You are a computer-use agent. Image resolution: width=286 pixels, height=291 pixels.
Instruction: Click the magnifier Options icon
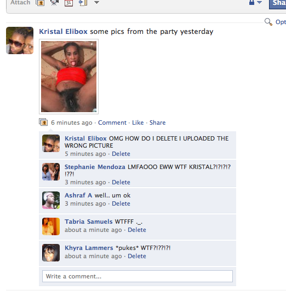(268, 22)
